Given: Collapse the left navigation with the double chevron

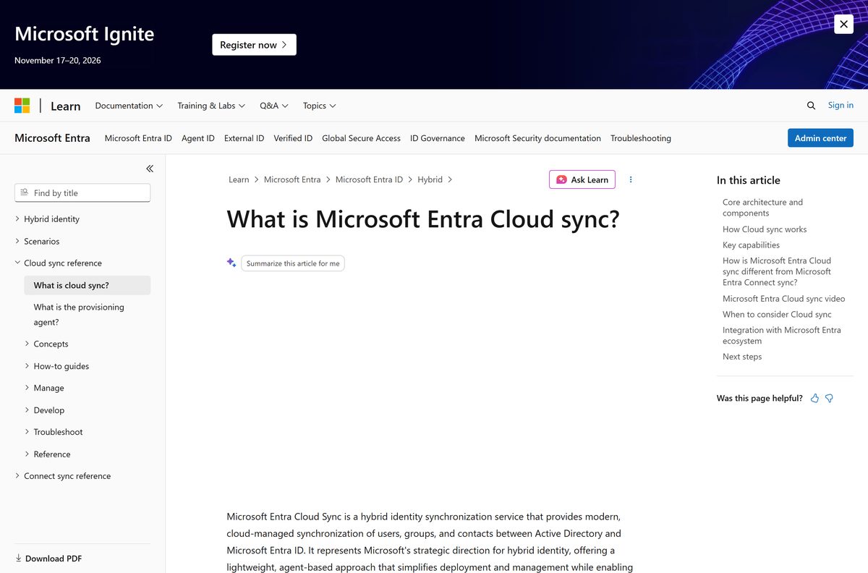Looking at the screenshot, I should pos(150,169).
